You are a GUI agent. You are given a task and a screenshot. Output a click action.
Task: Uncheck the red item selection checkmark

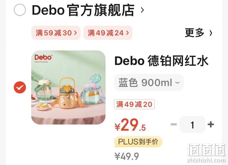pos(20,87)
